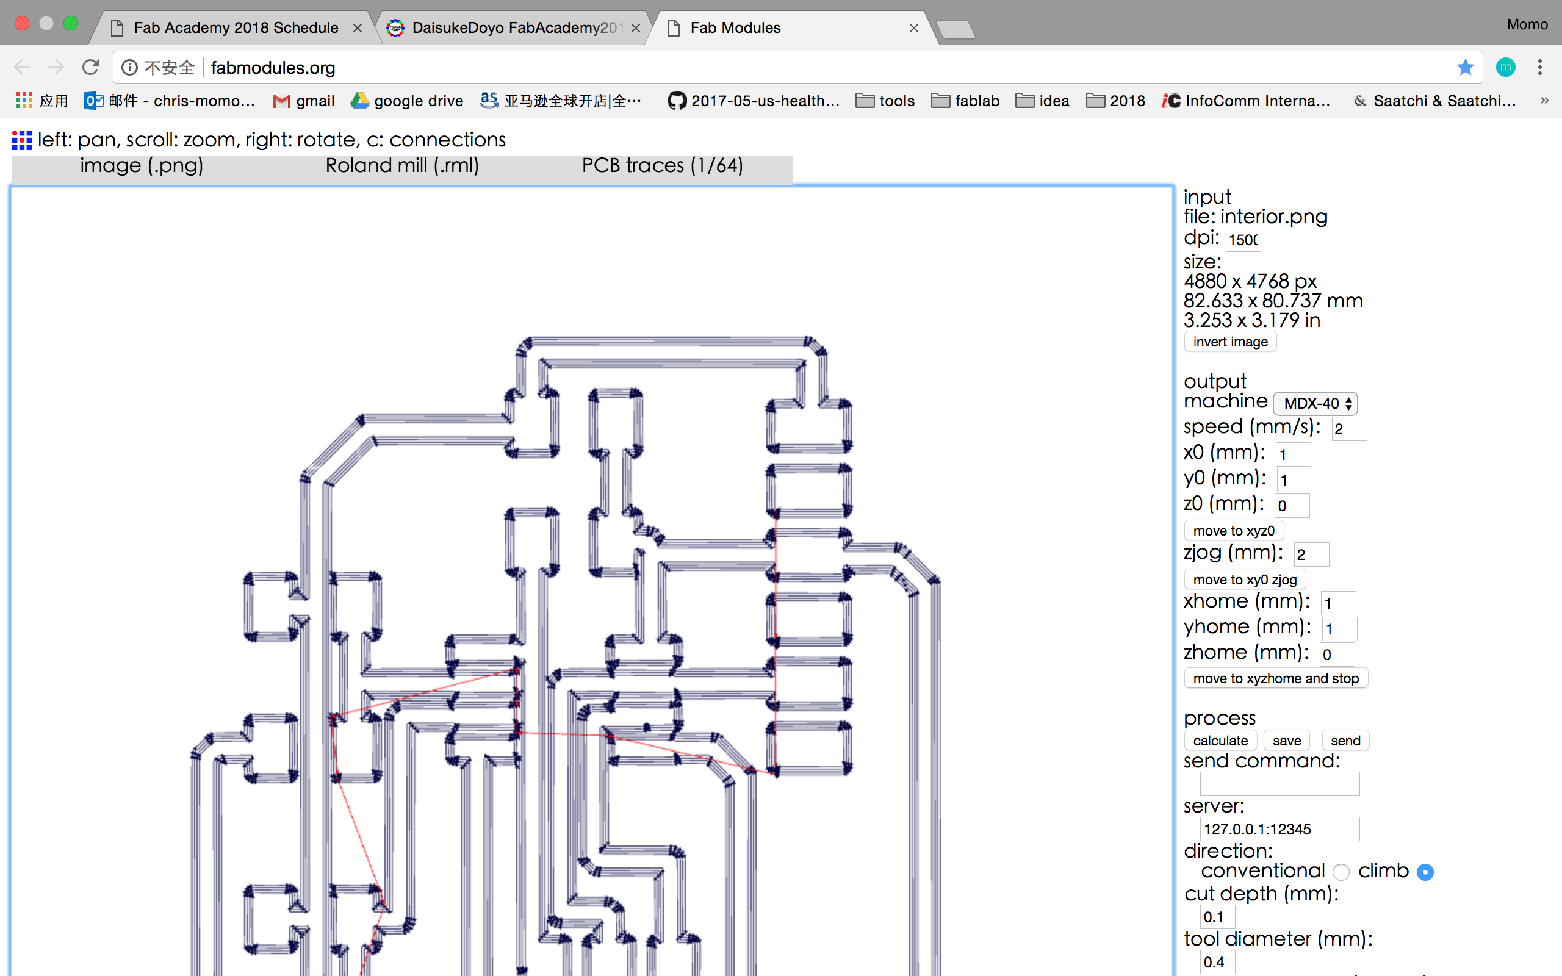Open the gmail bookmark
The image size is (1562, 976).
click(x=303, y=101)
